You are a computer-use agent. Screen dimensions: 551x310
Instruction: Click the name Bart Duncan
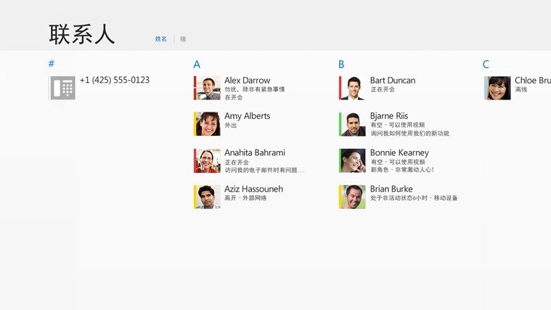pyautogui.click(x=393, y=80)
